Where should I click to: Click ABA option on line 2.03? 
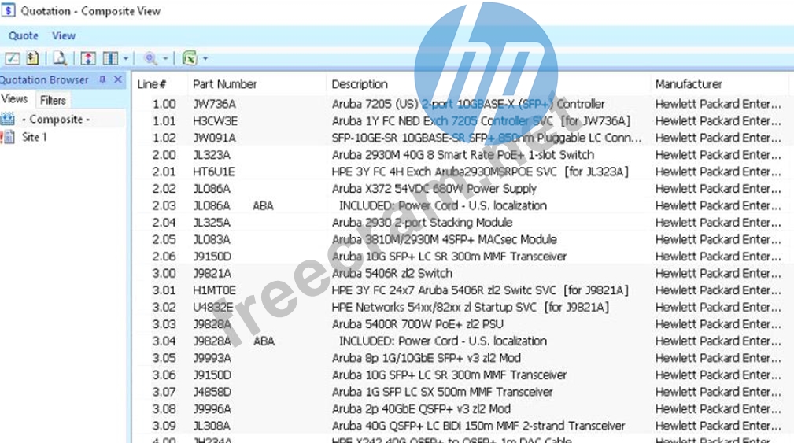[263, 205]
